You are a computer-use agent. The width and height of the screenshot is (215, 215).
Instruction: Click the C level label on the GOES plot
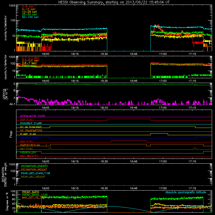[x=15, y=84]
